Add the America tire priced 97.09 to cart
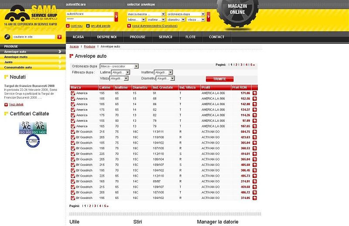 point(255,121)
